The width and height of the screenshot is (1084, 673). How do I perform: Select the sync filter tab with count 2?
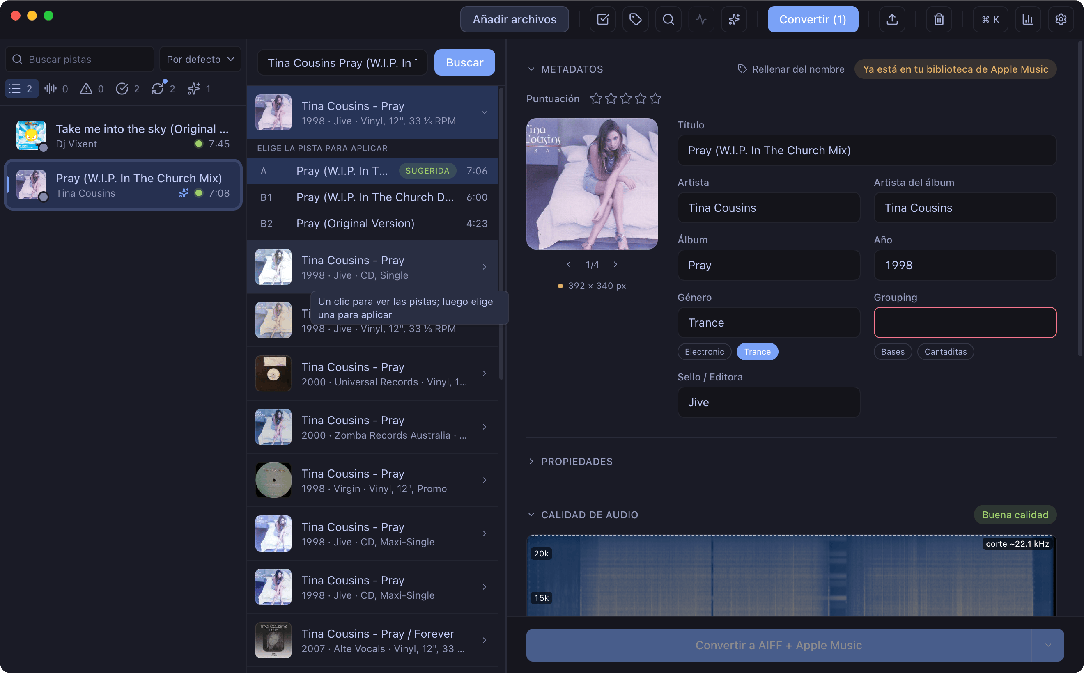pyautogui.click(x=163, y=89)
